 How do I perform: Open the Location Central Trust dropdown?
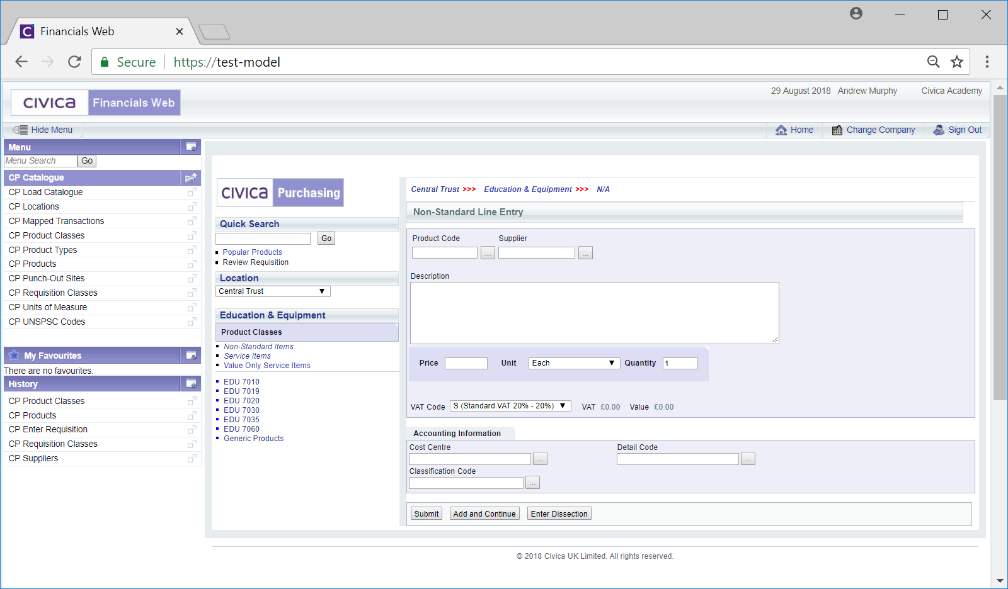(273, 291)
